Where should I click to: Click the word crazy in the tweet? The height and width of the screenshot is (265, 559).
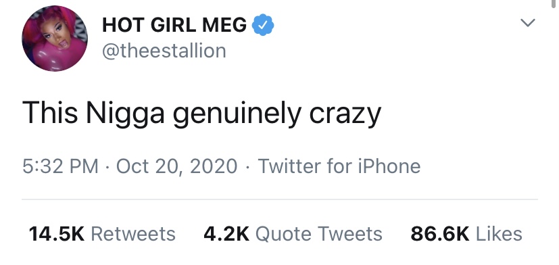click(x=345, y=115)
